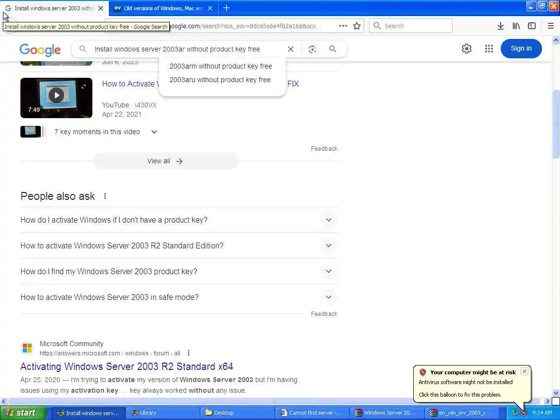Open the answers.microsoft.com breadcrumb link
The image size is (560, 420).
[x=110, y=353]
